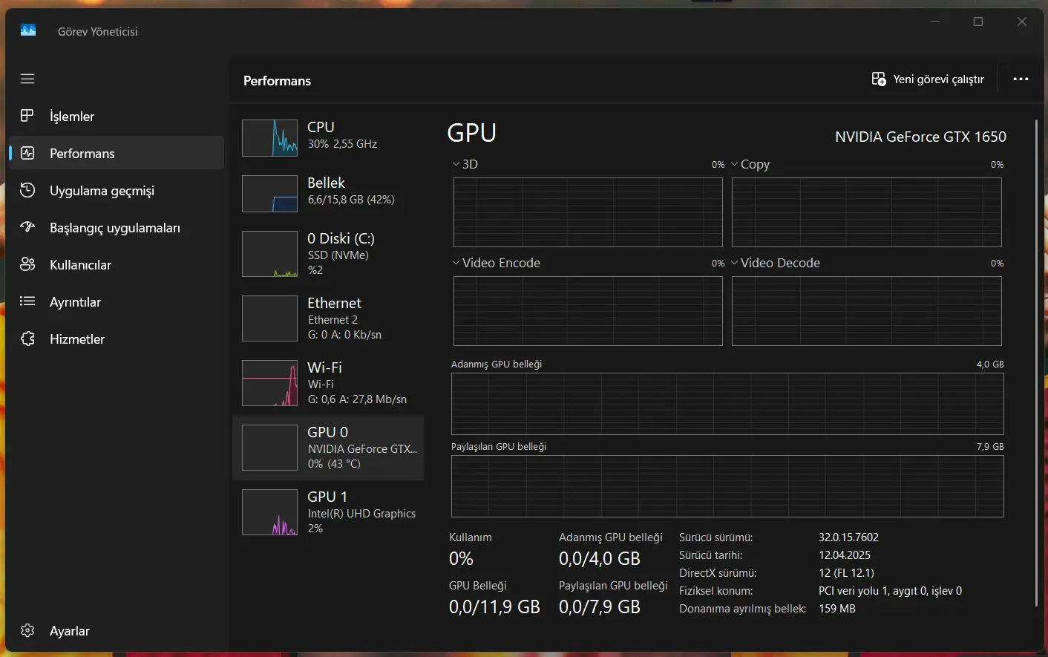
Task: Click the CPU 30% 2,55 GHz text
Action: [x=343, y=144]
